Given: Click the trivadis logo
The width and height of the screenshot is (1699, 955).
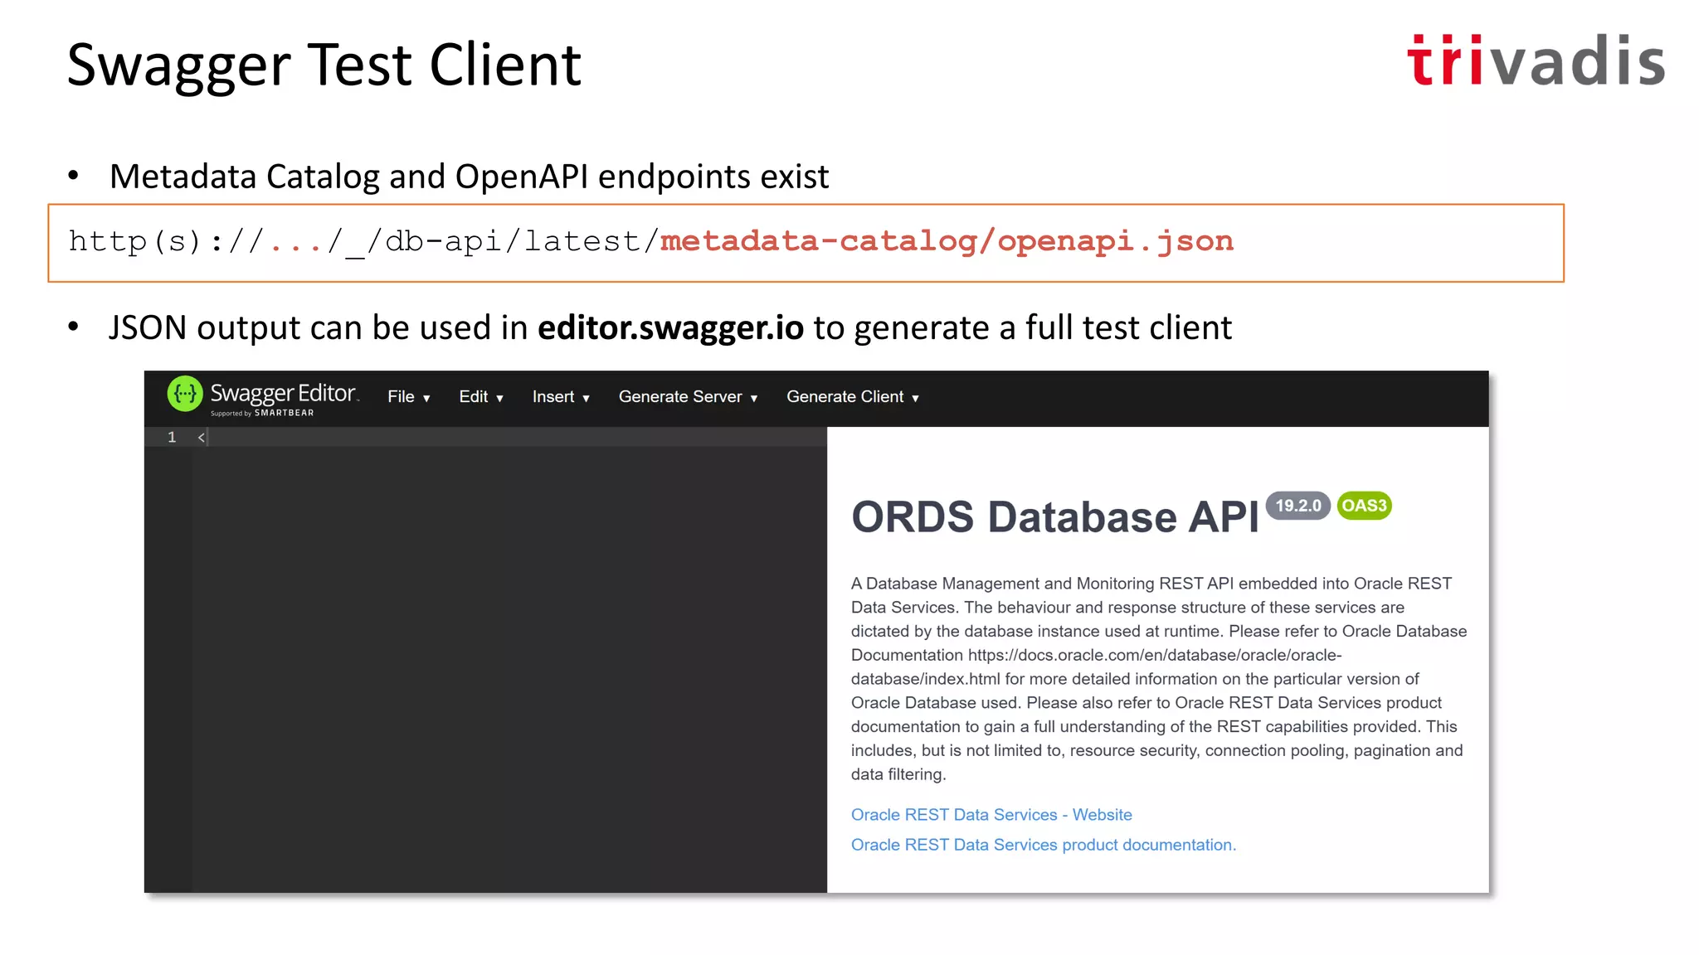Looking at the screenshot, I should 1536,61.
